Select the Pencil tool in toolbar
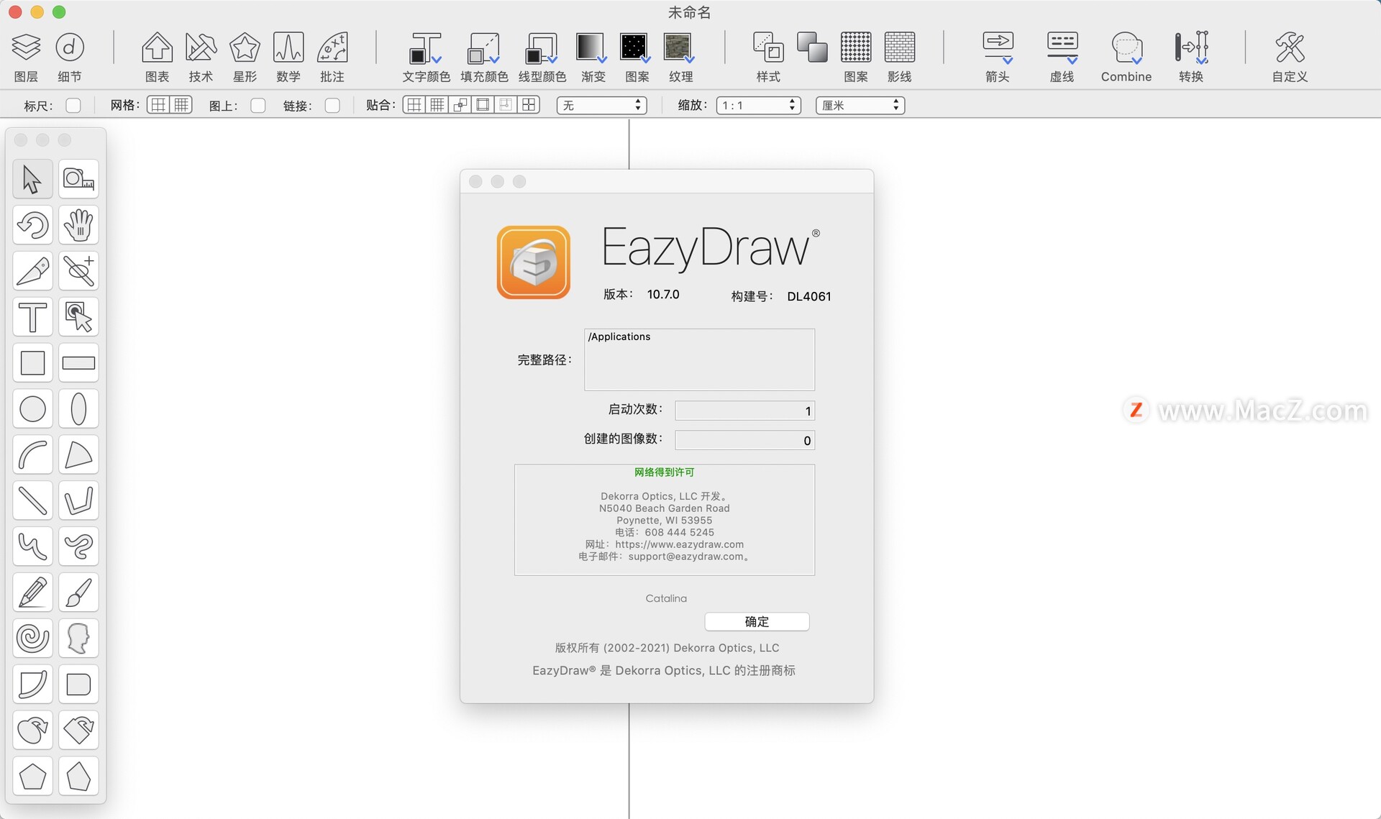The width and height of the screenshot is (1381, 819). click(x=33, y=592)
